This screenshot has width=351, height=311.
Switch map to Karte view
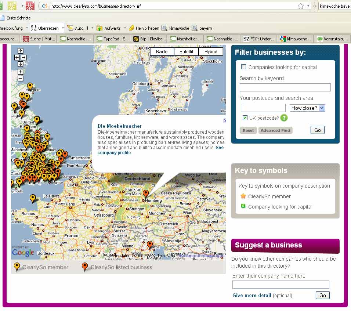(x=162, y=51)
